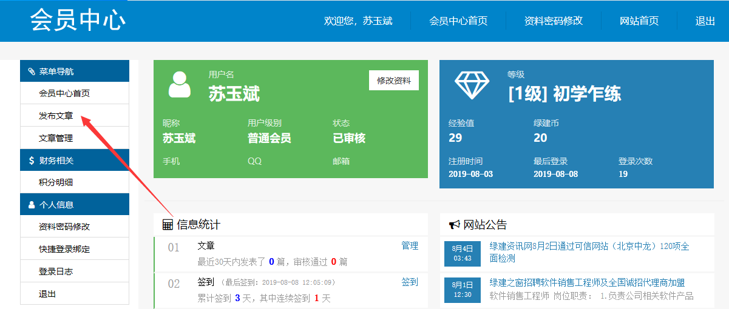Go to 积分明细 in the sidebar
The width and height of the screenshot is (729, 309).
56,182
